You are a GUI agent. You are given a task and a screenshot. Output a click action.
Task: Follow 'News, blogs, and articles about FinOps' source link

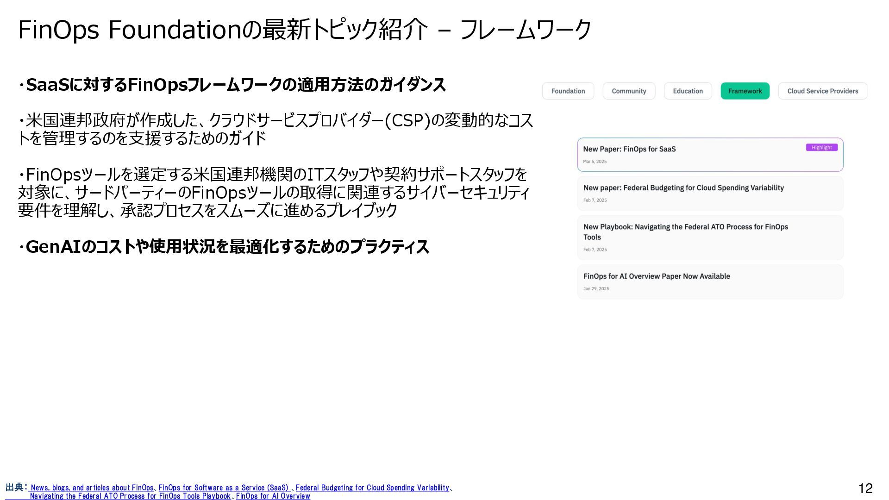92,487
